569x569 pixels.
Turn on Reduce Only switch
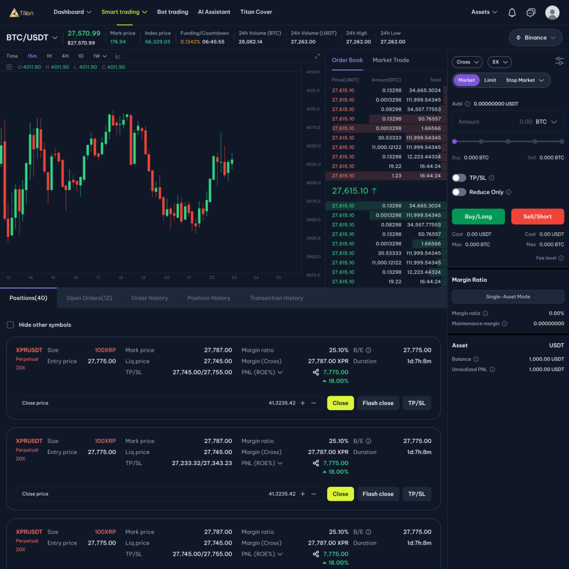pos(459,192)
